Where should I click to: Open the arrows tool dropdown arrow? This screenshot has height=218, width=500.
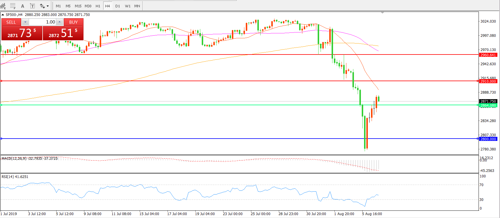[48, 6]
